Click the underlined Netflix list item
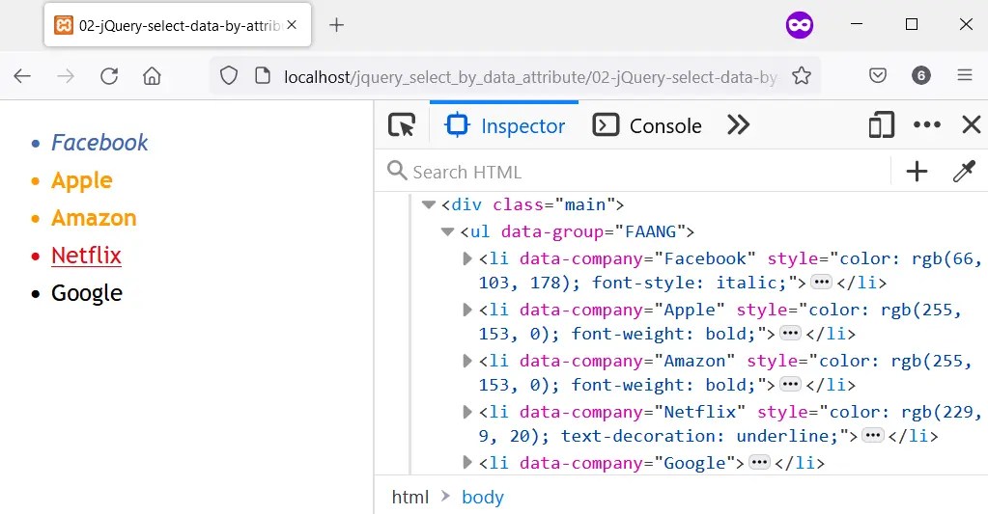Image resolution: width=988 pixels, height=514 pixels. pos(86,256)
